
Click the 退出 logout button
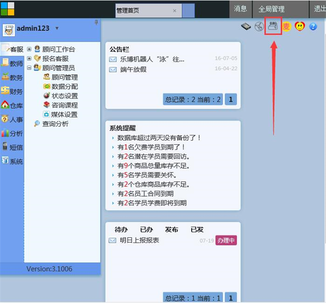[x=318, y=9]
